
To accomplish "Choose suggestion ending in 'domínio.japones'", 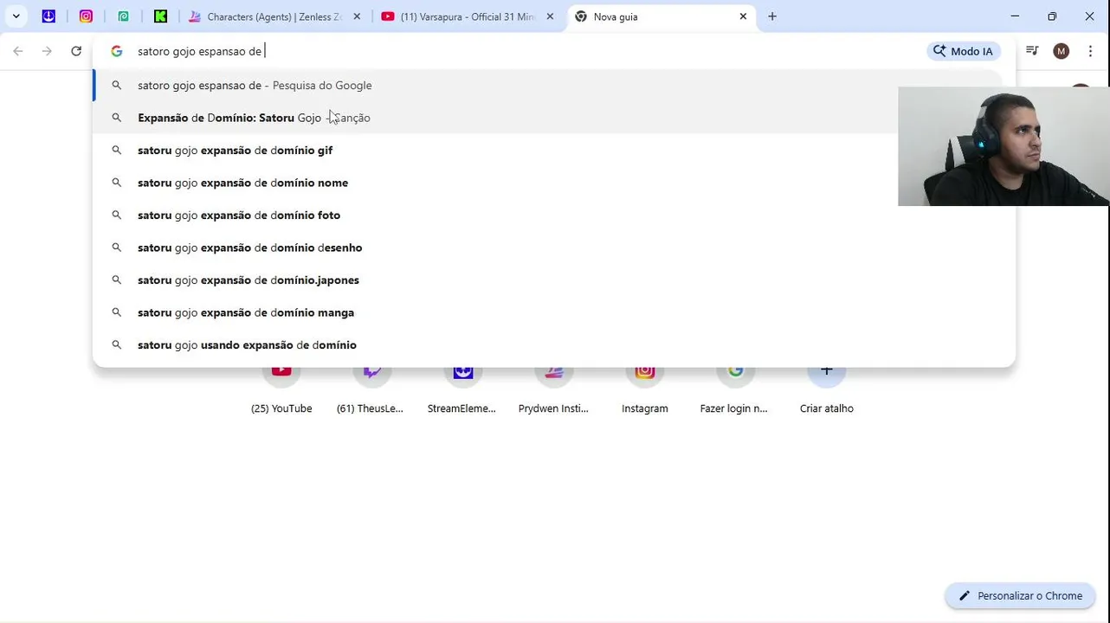I will 554,280.
